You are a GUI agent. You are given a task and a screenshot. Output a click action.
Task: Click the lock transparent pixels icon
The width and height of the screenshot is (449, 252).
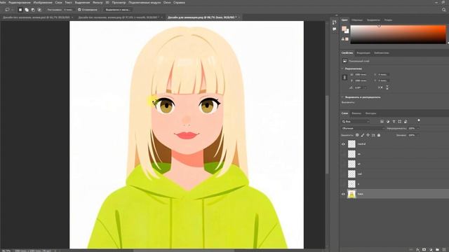pyautogui.click(x=357, y=135)
